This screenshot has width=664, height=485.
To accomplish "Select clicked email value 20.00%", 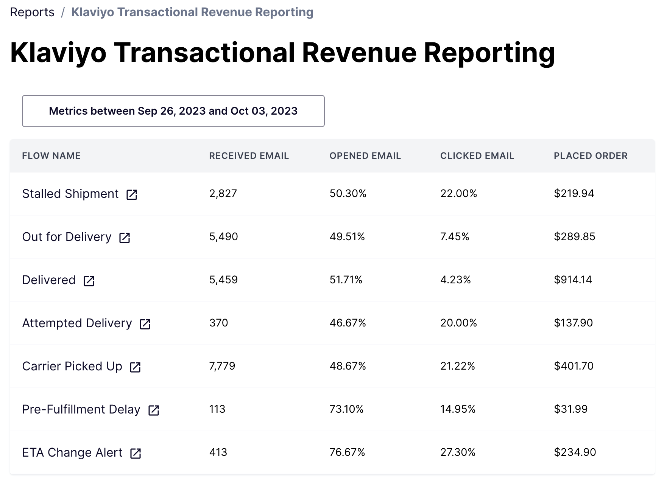I will [459, 323].
